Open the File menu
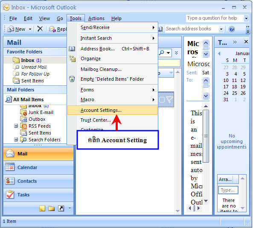The height and width of the screenshot is (228, 253). coord(13,18)
